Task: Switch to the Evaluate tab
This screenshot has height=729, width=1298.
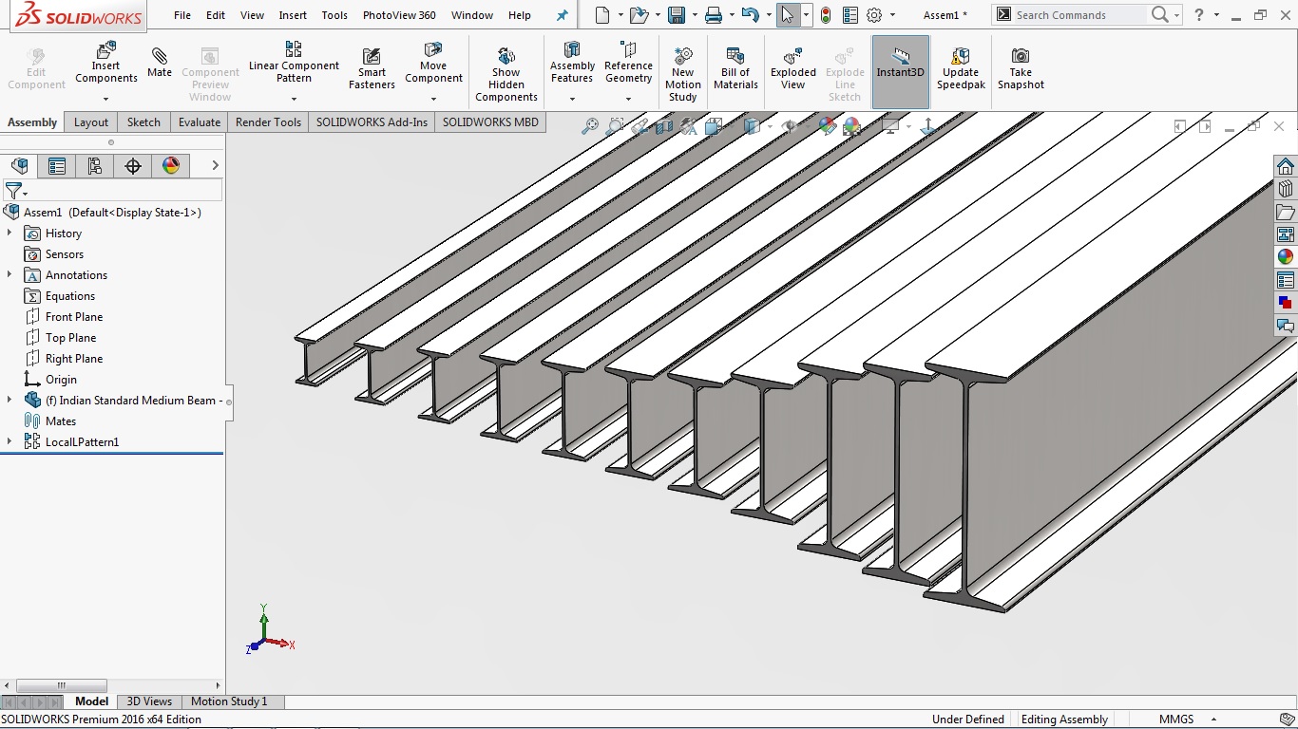Action: click(x=200, y=122)
